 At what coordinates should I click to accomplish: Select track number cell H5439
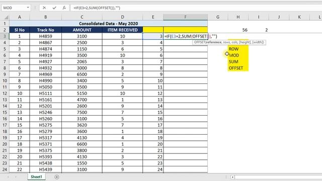46,169
